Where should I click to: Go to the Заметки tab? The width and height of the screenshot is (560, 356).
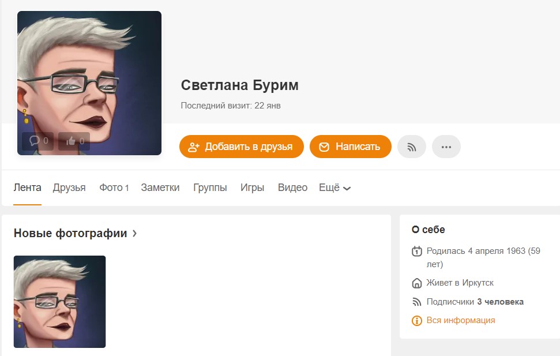[160, 188]
